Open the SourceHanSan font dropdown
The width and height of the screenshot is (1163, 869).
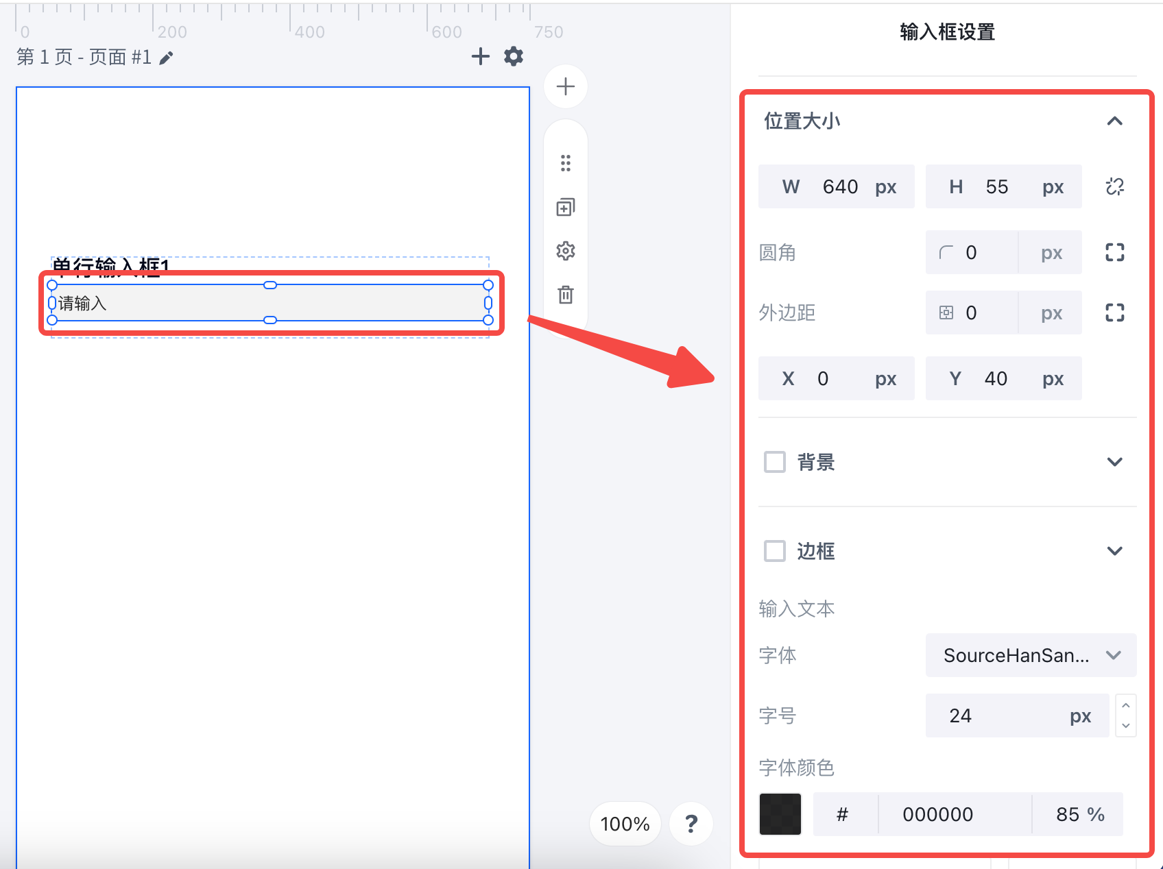[1031, 655]
